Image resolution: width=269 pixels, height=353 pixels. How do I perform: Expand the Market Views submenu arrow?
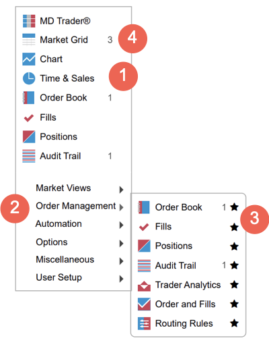[x=121, y=190]
